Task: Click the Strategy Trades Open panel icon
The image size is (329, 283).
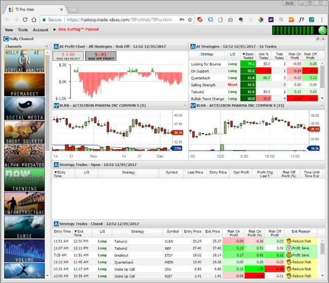Action: pos(56,165)
